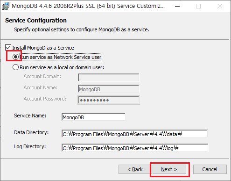231x181 pixels.
Task: Click the Log Directory label
Action: point(30,146)
